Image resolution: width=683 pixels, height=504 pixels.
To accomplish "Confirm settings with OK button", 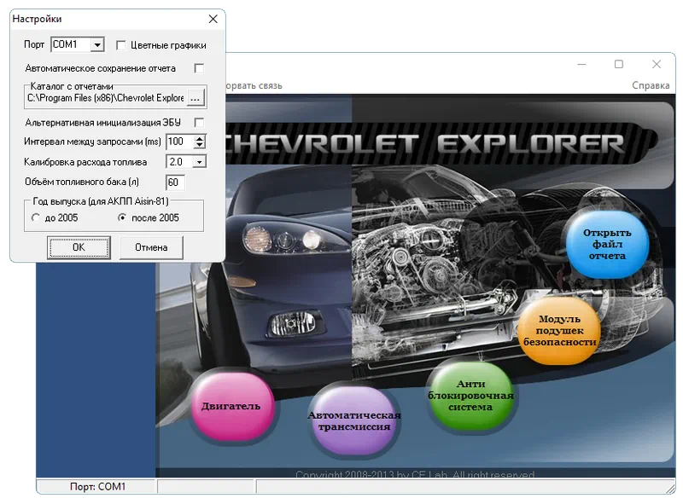I will [79, 247].
